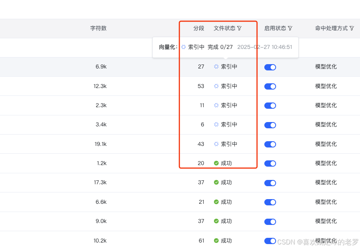Click the 12.3k character count cell
Viewport: 360px width, 248px height.
coord(100,86)
